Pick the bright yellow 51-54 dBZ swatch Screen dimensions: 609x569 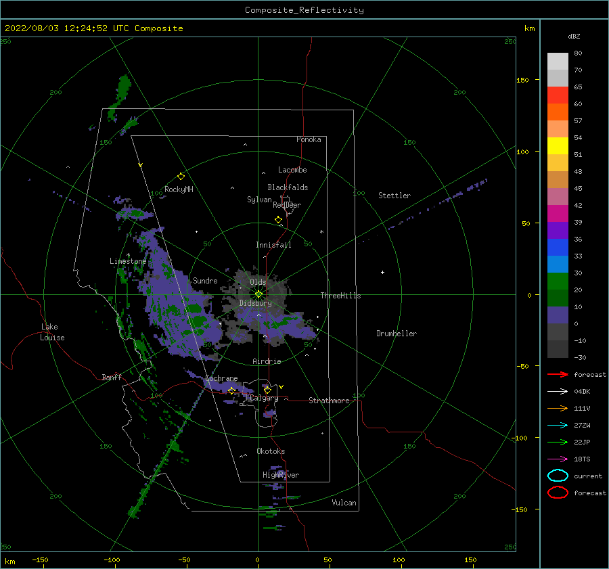(x=558, y=146)
